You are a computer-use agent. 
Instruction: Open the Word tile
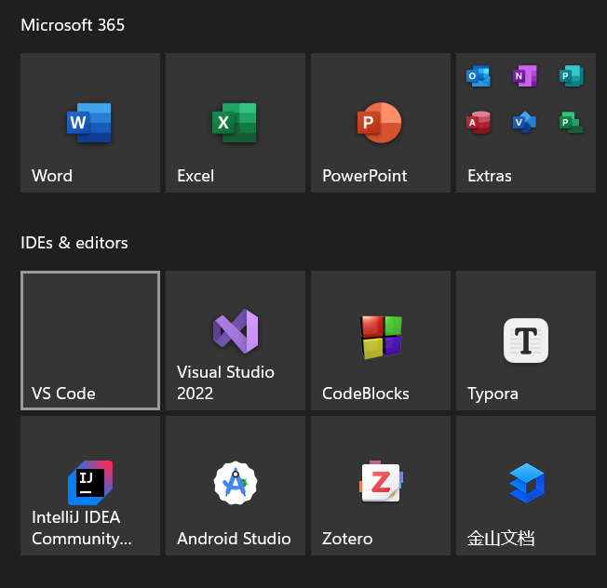point(90,123)
